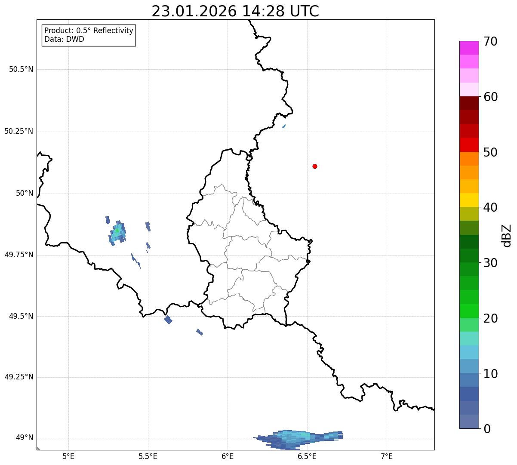
Task: Click the 6.5°E longitude label
Action: point(307,456)
